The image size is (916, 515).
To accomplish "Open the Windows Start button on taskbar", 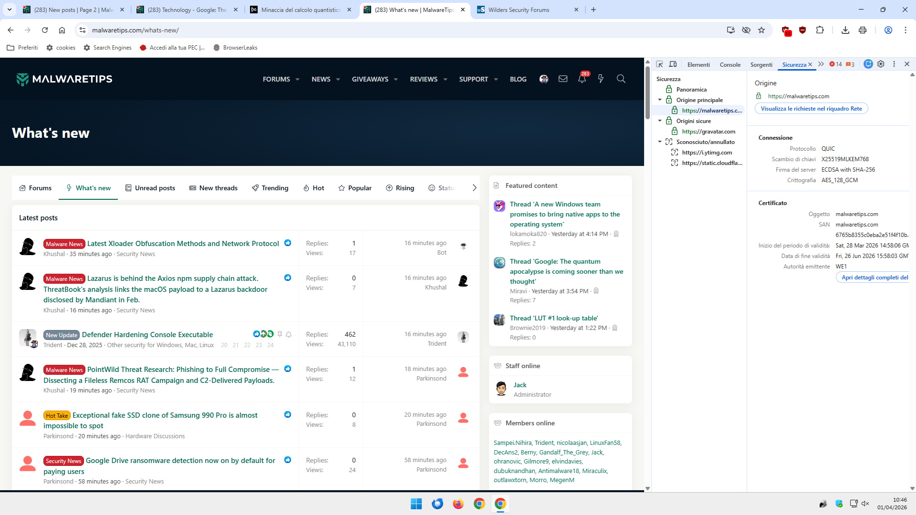I will (416, 504).
